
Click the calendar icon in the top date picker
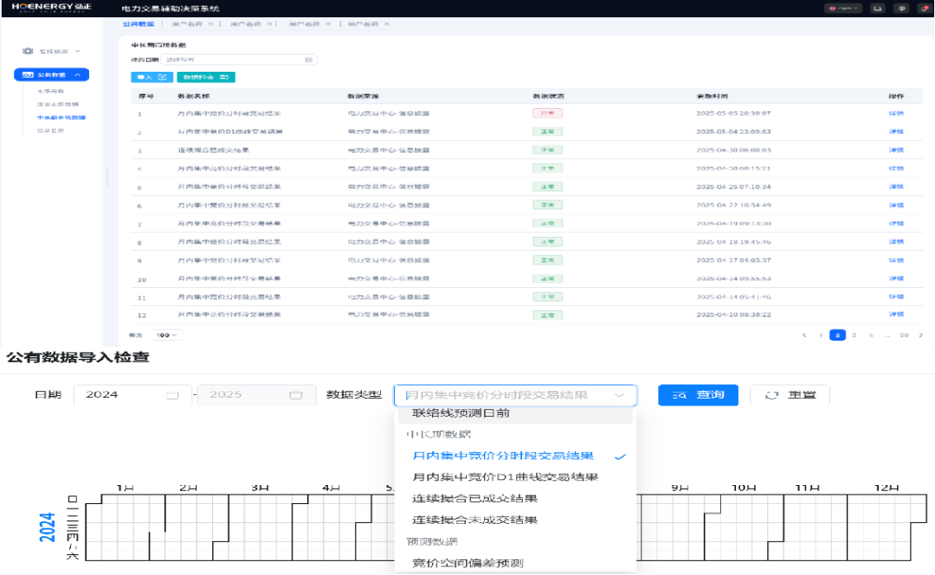coord(308,60)
